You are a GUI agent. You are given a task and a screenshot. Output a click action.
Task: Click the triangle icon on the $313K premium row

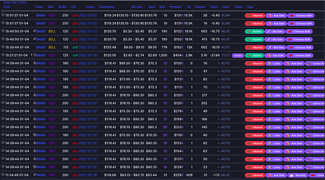pos(34,127)
